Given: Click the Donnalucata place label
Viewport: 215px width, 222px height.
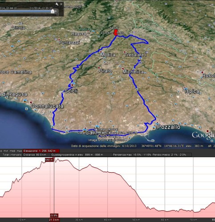Looking at the screenshot, I should point(47,106).
